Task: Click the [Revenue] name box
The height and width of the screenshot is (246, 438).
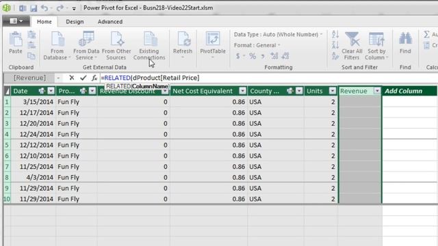Action: pyautogui.click(x=29, y=78)
